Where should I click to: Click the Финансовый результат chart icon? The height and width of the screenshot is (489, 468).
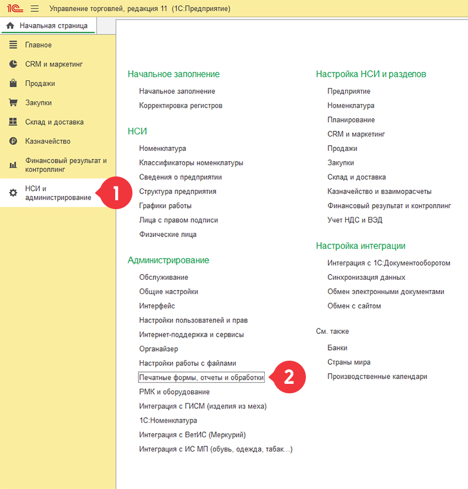pyautogui.click(x=13, y=165)
